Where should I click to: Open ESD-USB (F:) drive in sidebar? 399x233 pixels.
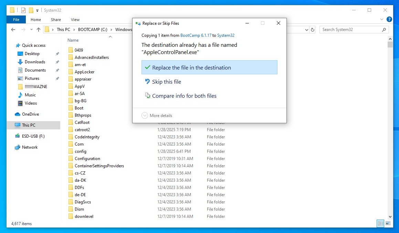(33, 136)
